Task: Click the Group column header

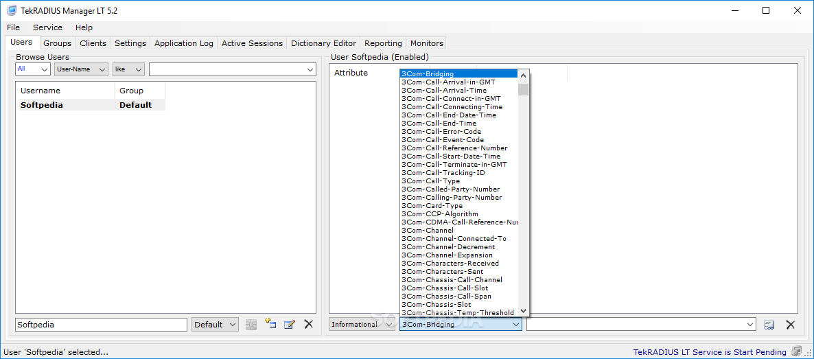Action: pos(140,91)
